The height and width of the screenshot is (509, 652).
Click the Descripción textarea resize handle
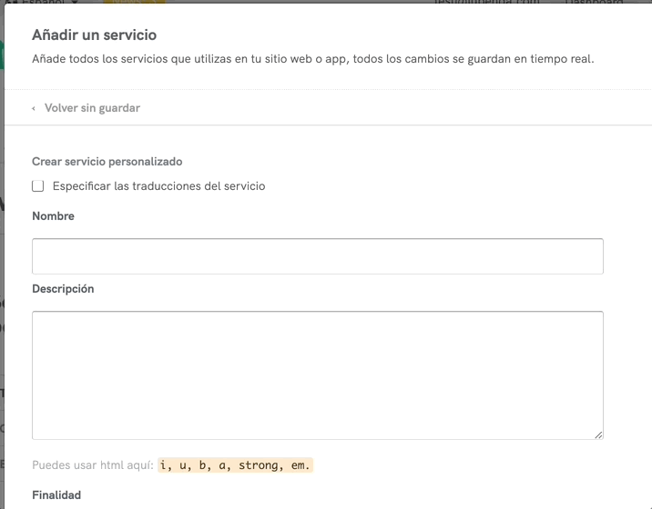[598, 435]
